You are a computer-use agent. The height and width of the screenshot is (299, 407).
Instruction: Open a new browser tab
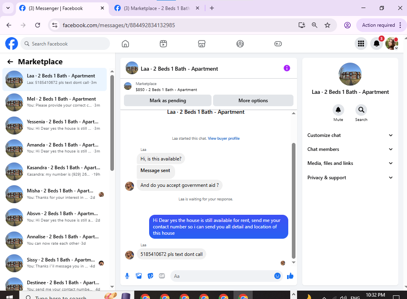tap(212, 8)
